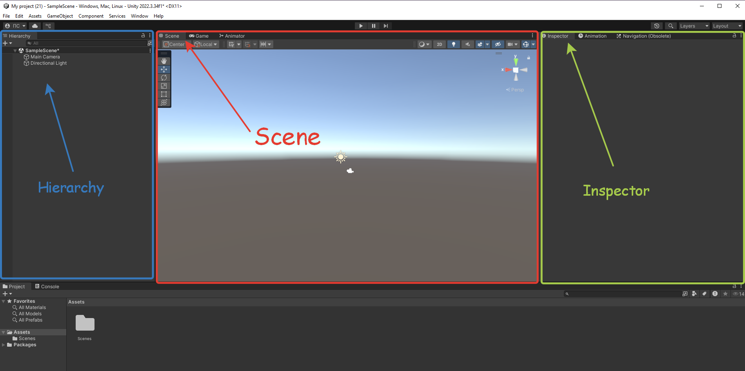Click the increment snapping ruler icon

(x=263, y=44)
